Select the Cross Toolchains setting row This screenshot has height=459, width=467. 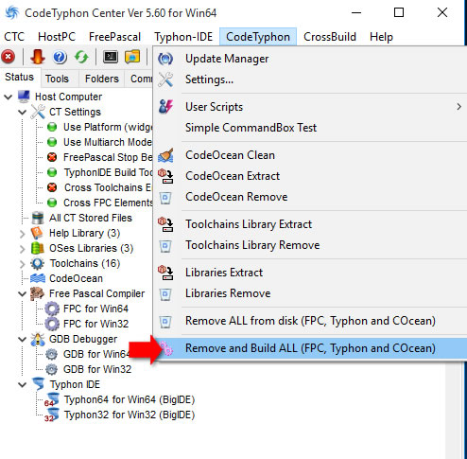(x=108, y=187)
